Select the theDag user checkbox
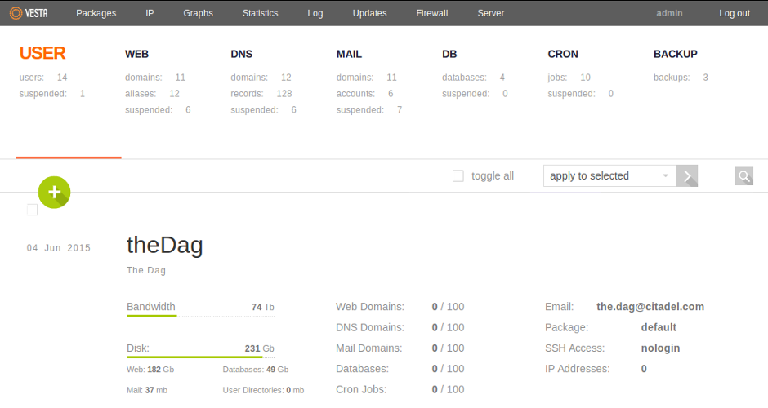768x408 pixels. tap(33, 210)
